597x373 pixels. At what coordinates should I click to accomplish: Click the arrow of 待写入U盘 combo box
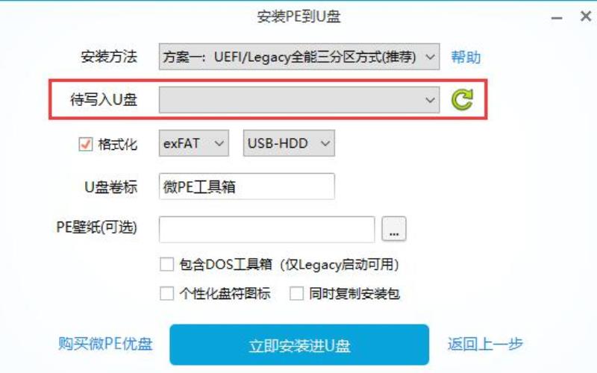pos(431,100)
